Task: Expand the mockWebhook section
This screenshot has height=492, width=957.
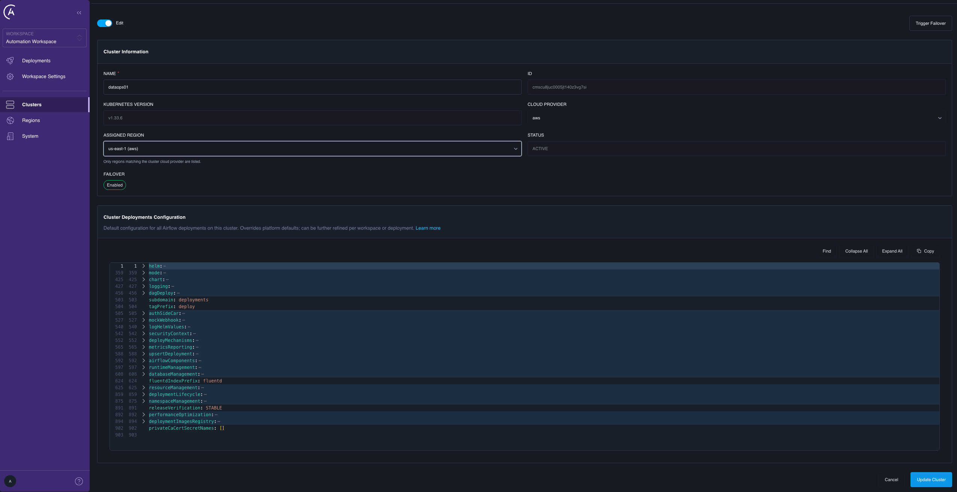Action: (x=144, y=320)
